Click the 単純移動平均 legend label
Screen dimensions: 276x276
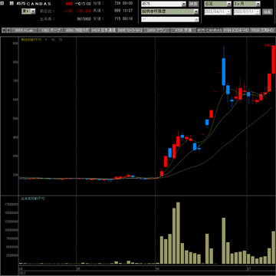point(31,40)
